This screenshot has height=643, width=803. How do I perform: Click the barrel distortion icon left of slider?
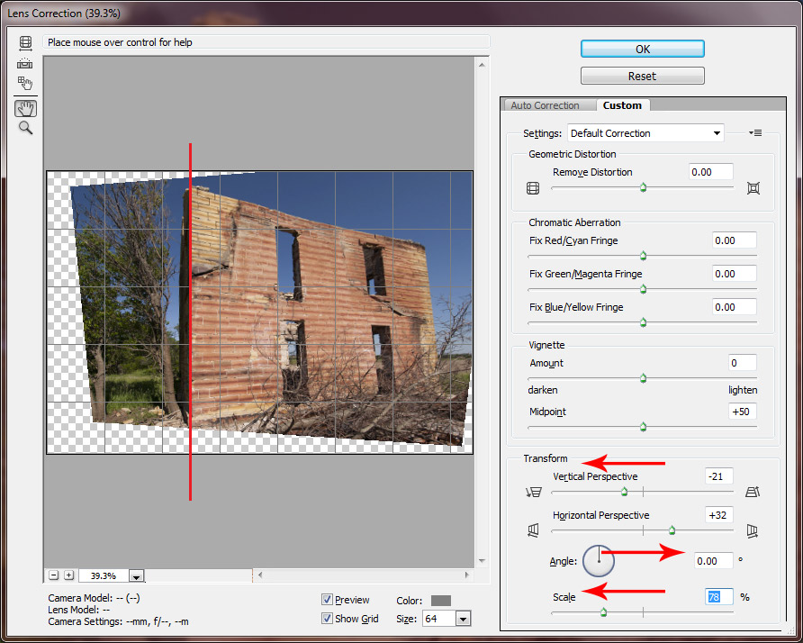tap(532, 188)
